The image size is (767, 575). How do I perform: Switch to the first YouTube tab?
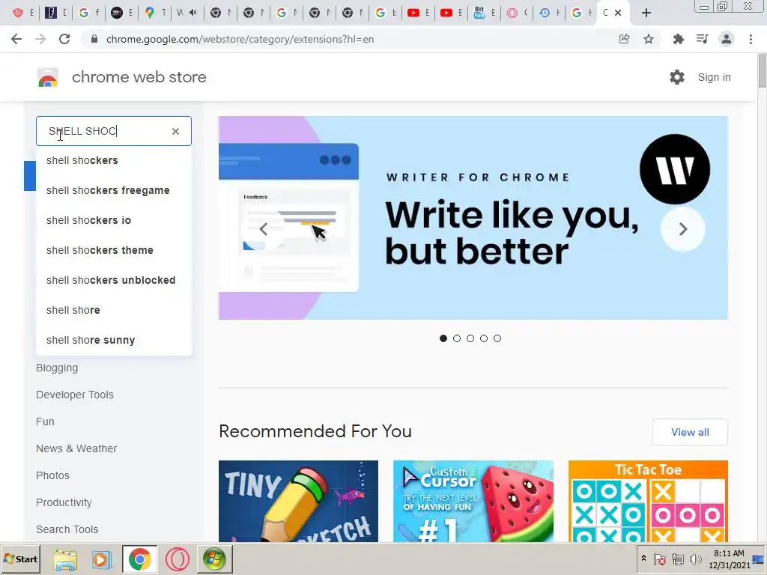click(x=419, y=13)
